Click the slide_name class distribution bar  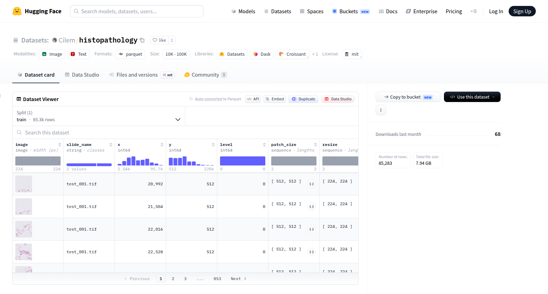pyautogui.click(x=89, y=164)
